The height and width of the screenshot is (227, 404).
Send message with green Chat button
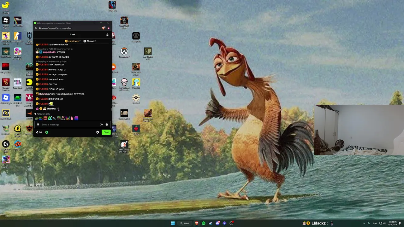(106, 132)
